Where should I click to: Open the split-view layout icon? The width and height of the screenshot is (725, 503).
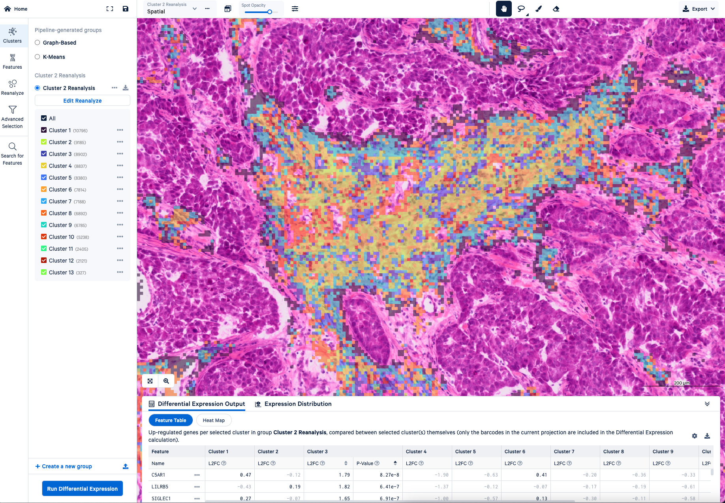227,9
